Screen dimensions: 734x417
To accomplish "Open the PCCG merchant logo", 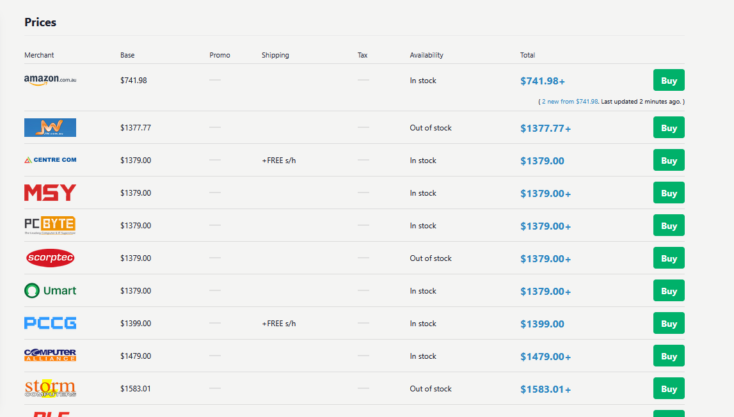I will coord(50,323).
